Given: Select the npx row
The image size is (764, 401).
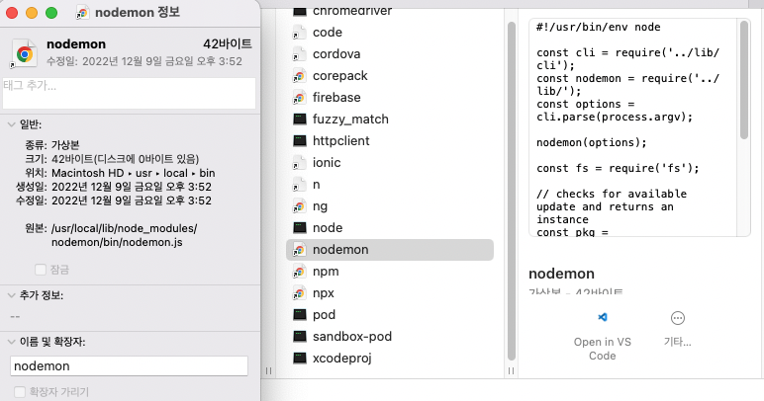Looking at the screenshot, I should pyautogui.click(x=390, y=293).
